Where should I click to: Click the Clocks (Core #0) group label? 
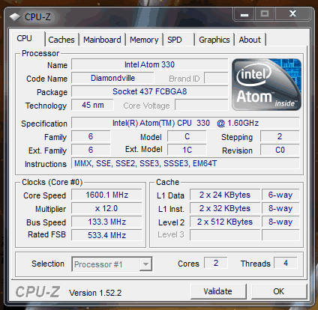click(x=52, y=182)
